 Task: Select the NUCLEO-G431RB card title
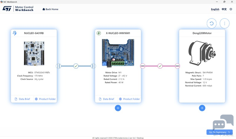(34, 33)
